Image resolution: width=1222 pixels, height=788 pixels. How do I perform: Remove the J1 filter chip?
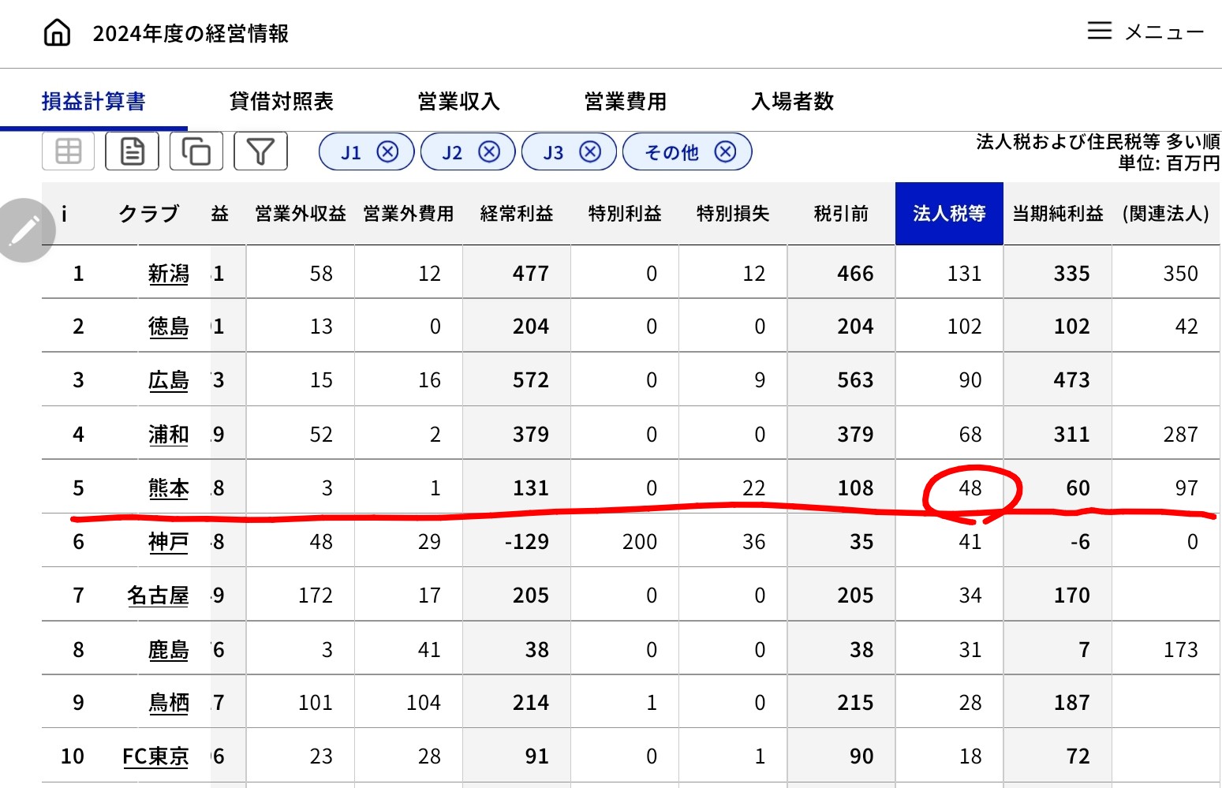387,151
